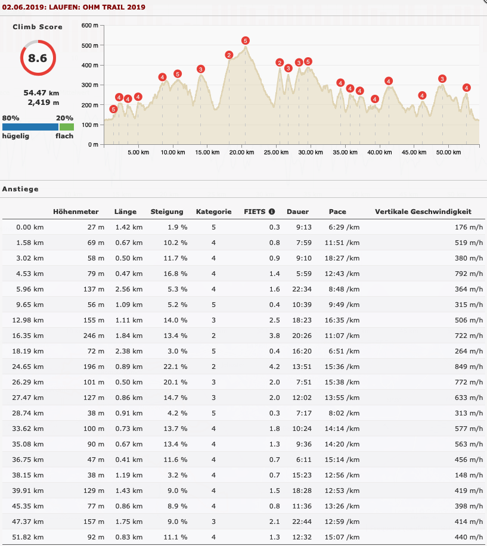Select category 4 marker near 8.5 km

tap(162, 77)
